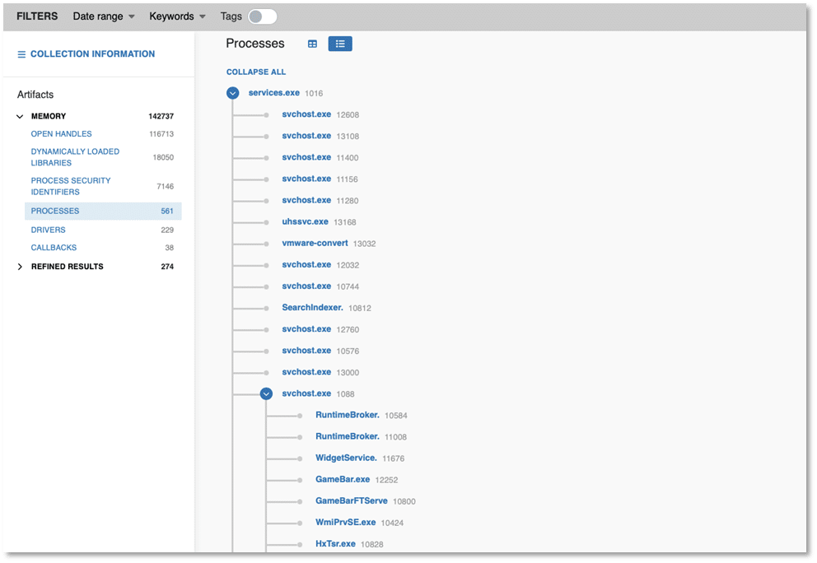The image size is (817, 563).
Task: Toggle the Tags switch
Action: click(x=262, y=16)
